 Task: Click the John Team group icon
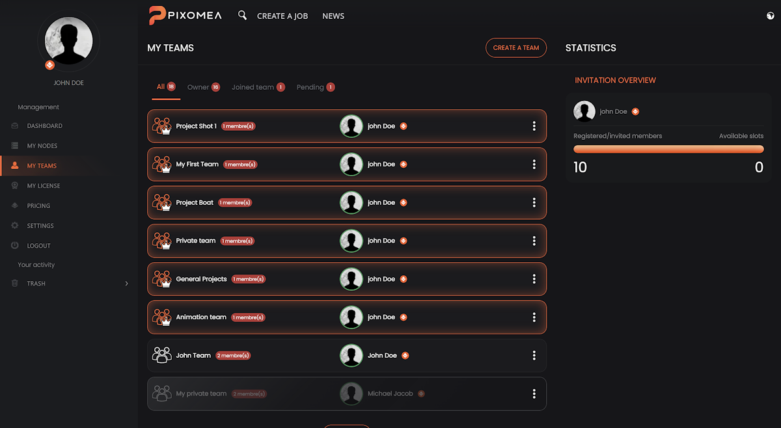161,355
